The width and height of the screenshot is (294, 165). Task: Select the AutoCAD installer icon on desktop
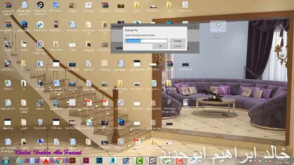(218, 26)
